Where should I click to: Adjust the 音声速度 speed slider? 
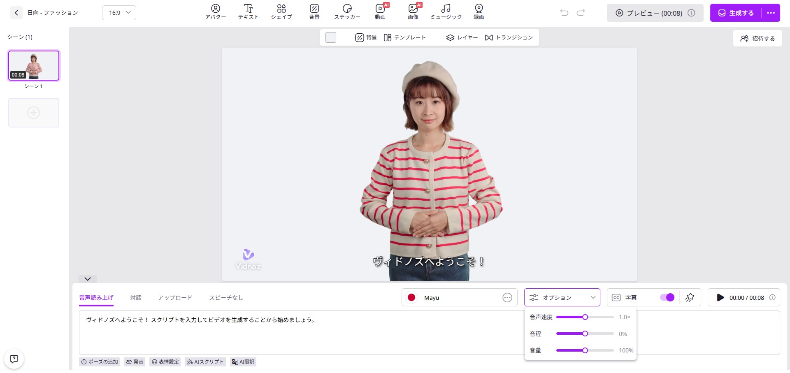[585, 317]
